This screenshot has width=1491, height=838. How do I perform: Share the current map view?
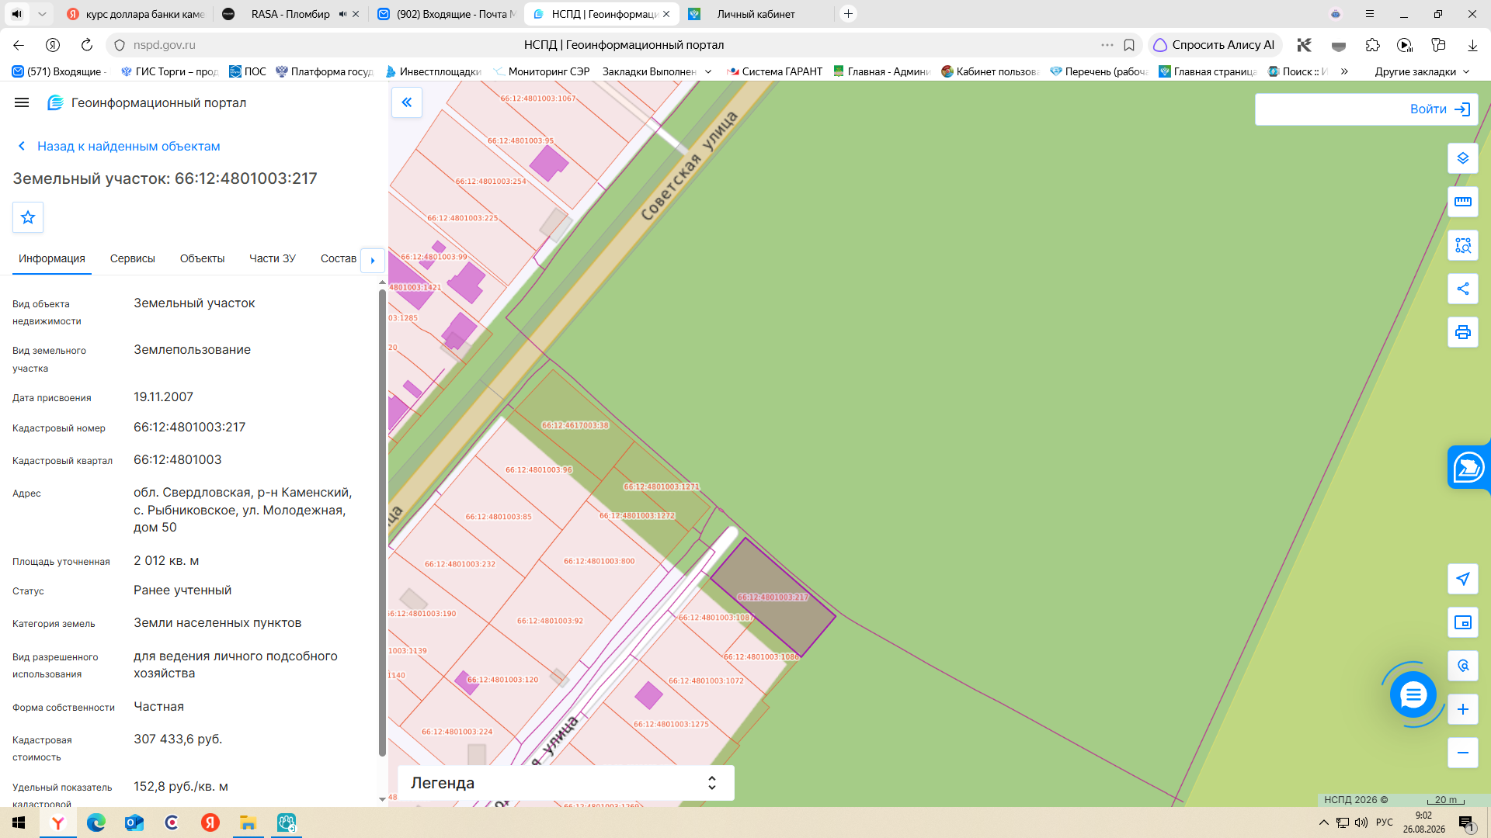coord(1462,289)
